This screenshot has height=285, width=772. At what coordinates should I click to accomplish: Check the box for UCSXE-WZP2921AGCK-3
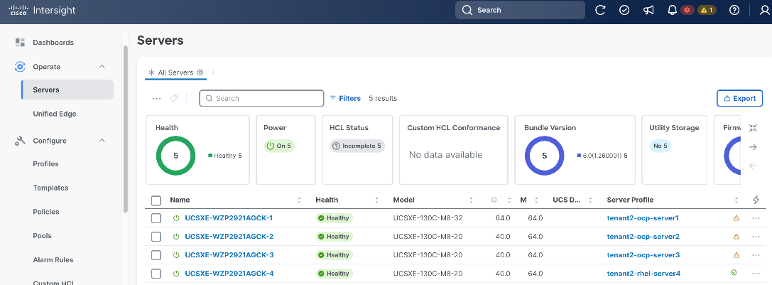tap(156, 255)
